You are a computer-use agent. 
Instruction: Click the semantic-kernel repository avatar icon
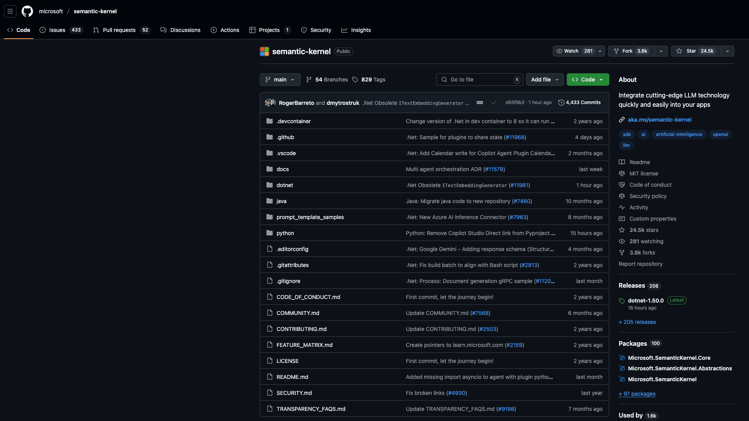tap(264, 51)
